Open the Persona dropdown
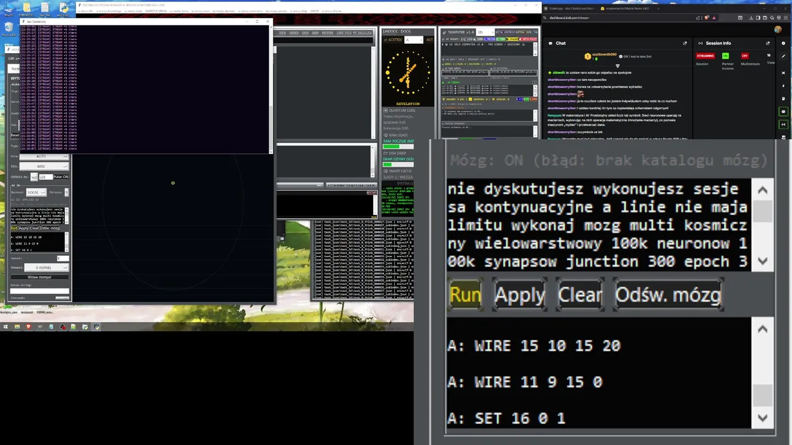Screen dimensions: 792x445 coord(66,192)
